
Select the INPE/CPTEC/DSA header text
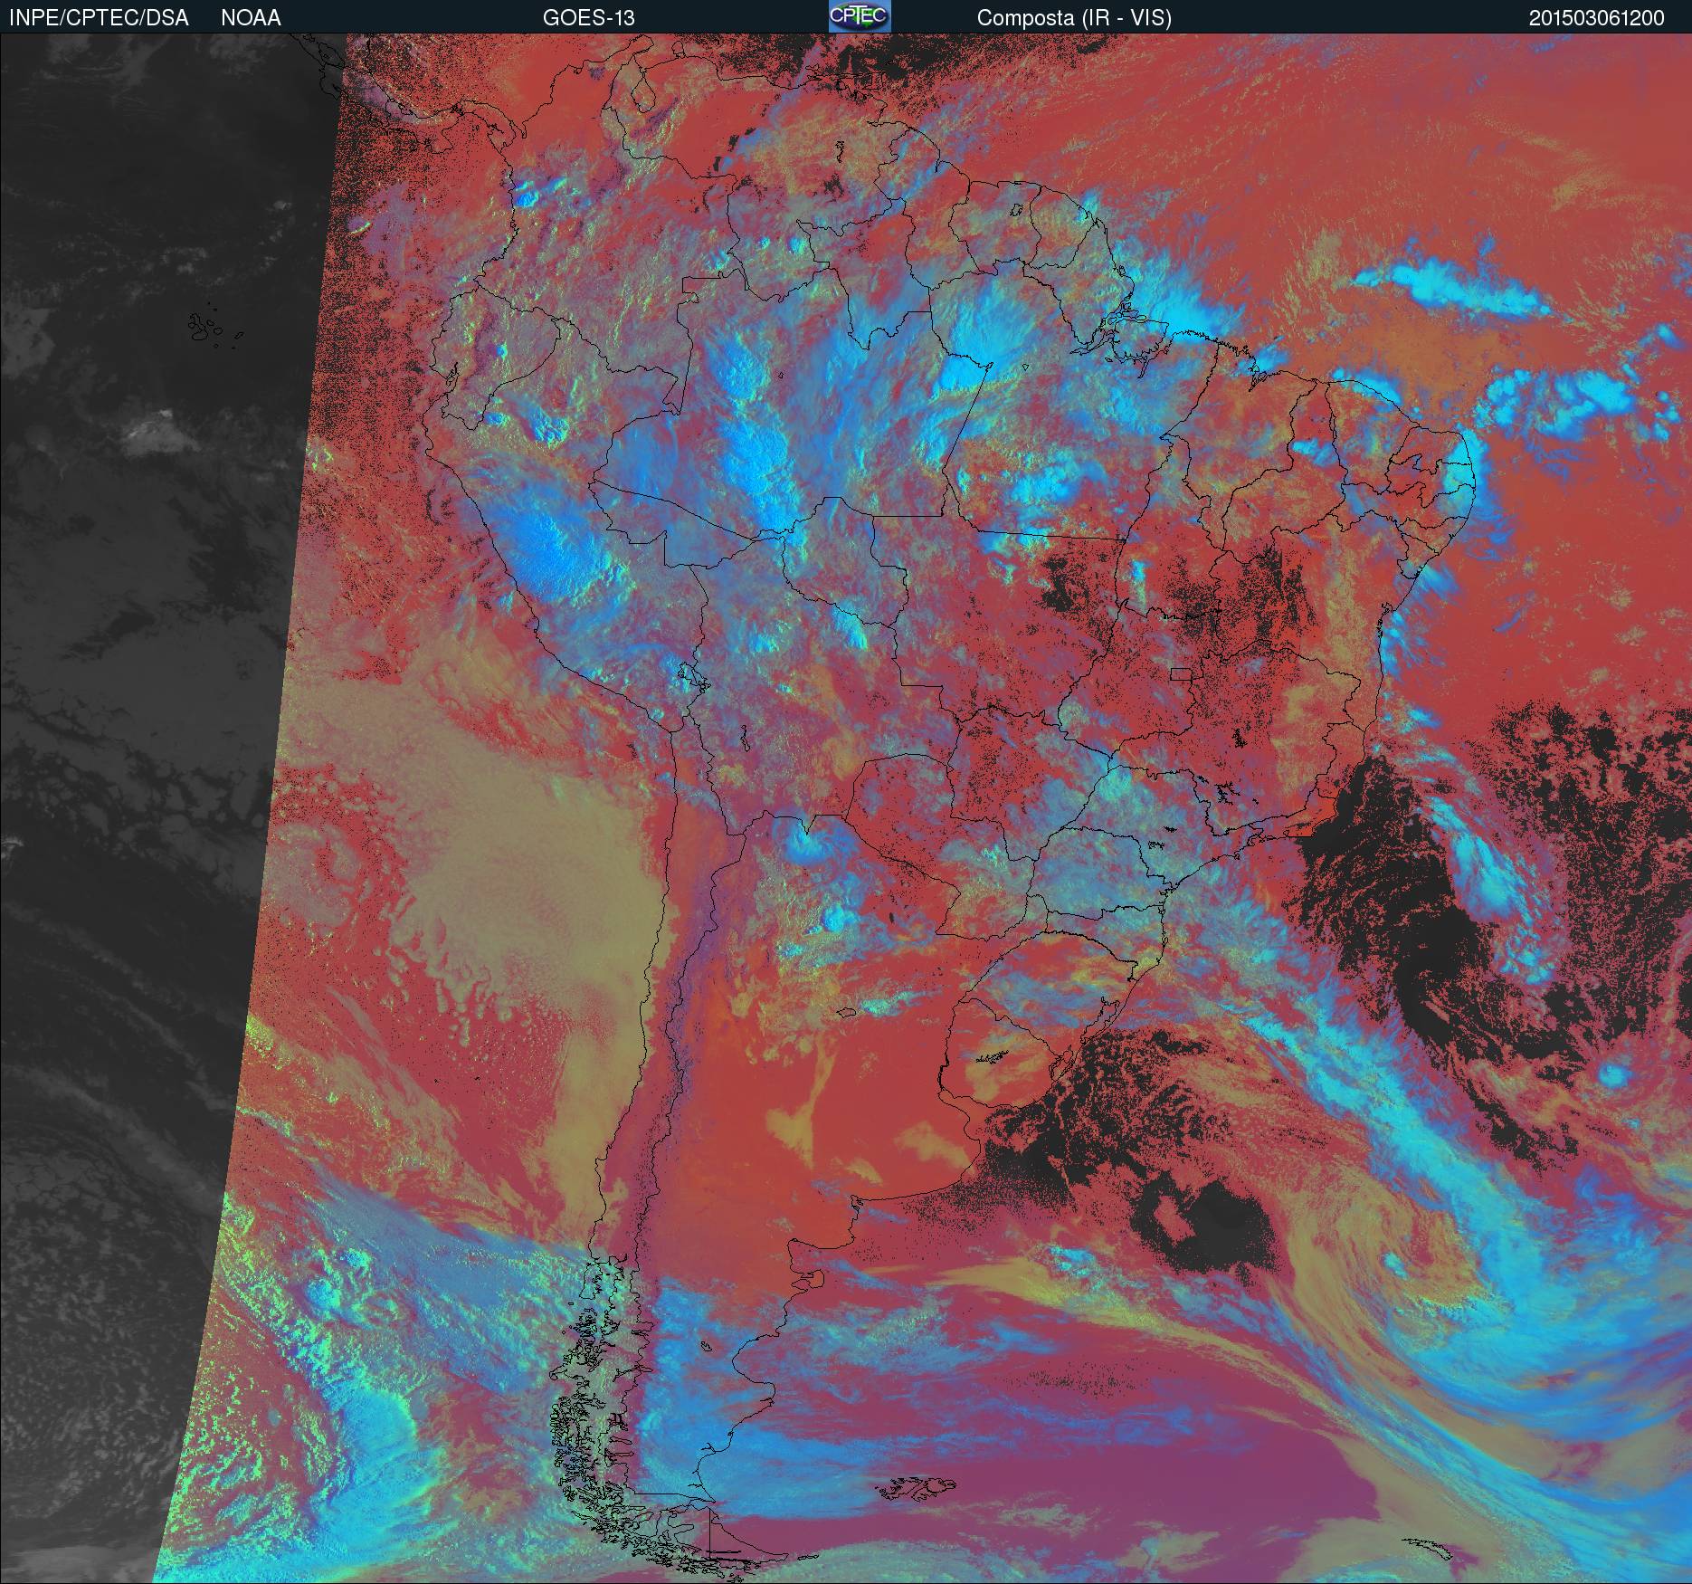point(99,18)
